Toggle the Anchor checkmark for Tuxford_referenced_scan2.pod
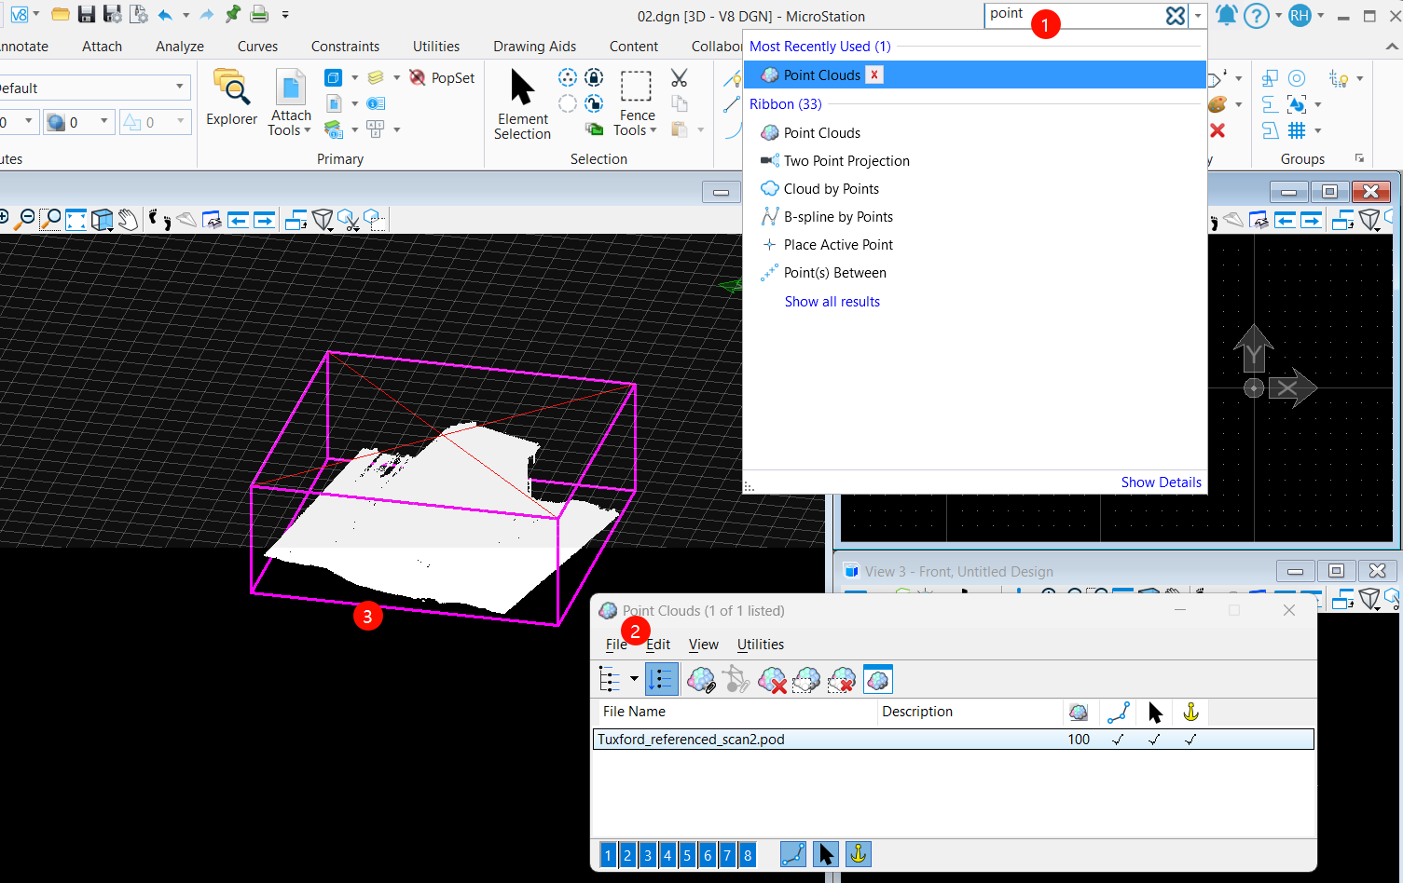Viewport: 1403px width, 883px height. click(1190, 740)
